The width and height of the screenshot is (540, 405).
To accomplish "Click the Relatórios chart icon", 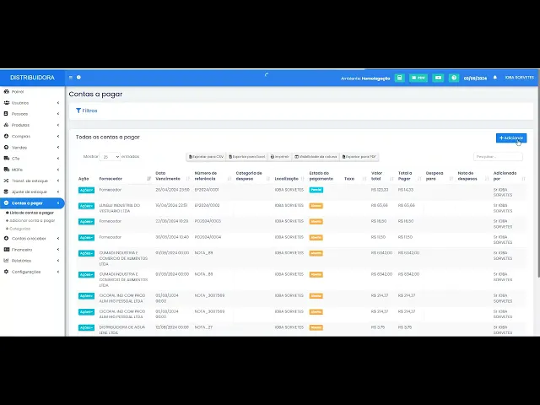I will tap(6, 261).
